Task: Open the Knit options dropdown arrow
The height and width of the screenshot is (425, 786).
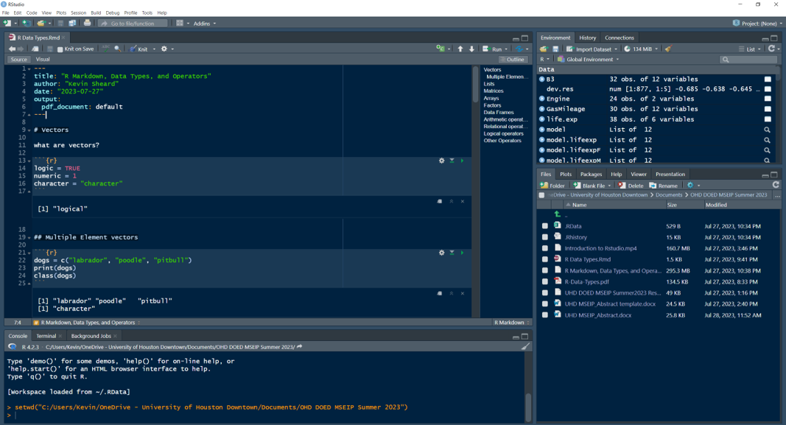Action: tap(154, 49)
